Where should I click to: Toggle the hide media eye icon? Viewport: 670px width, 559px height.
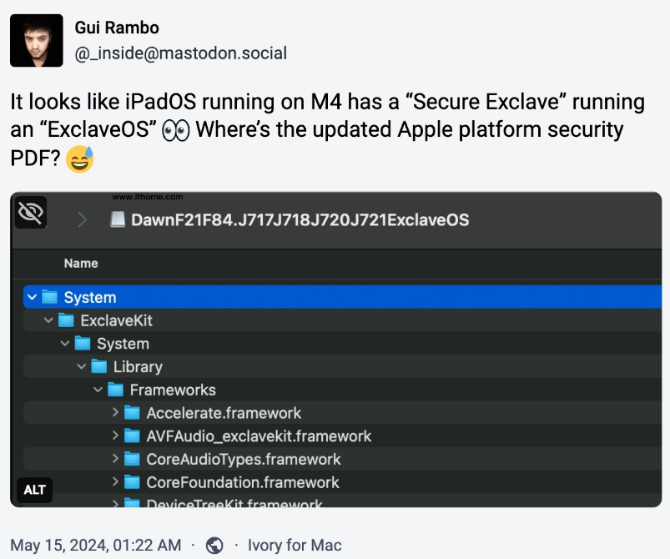coord(31,213)
